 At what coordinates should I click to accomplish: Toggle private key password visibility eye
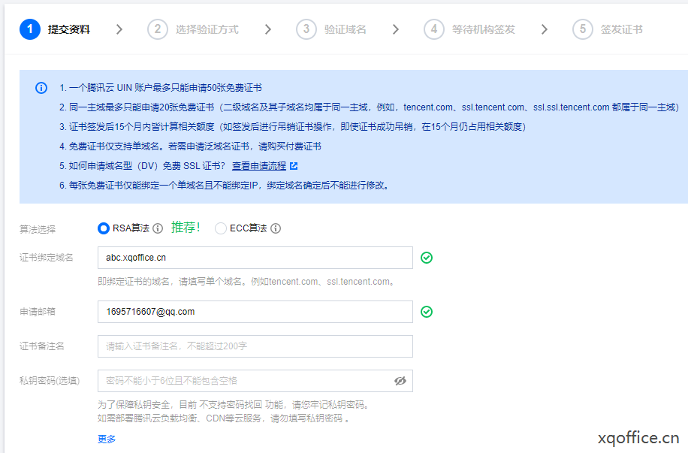(400, 381)
